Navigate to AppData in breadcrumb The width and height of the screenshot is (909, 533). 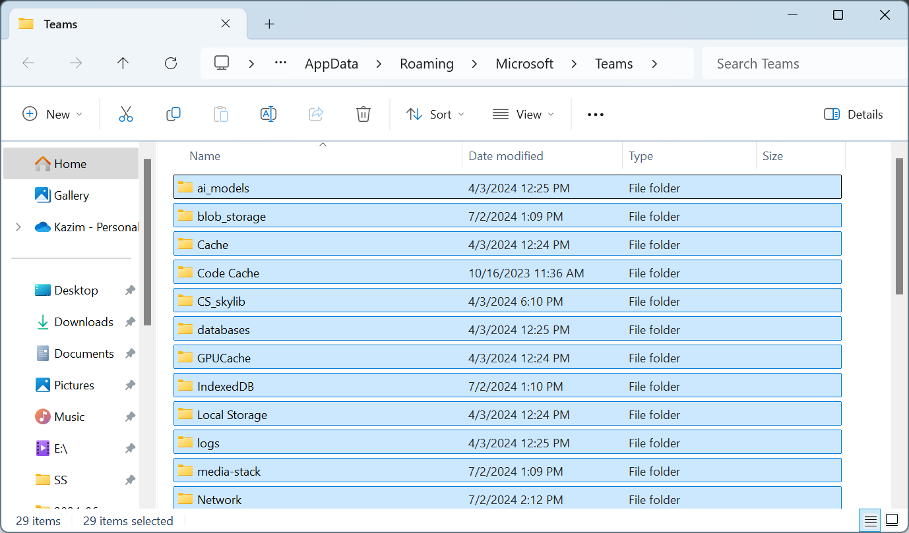point(331,64)
